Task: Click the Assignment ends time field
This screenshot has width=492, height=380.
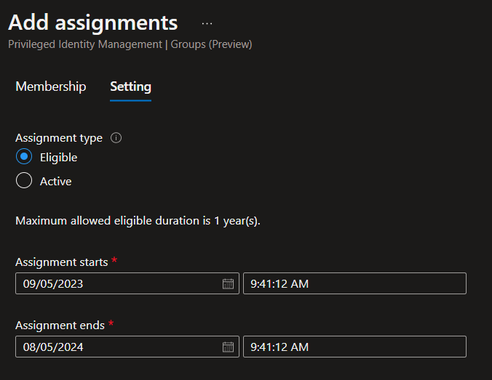Action: [x=354, y=347]
